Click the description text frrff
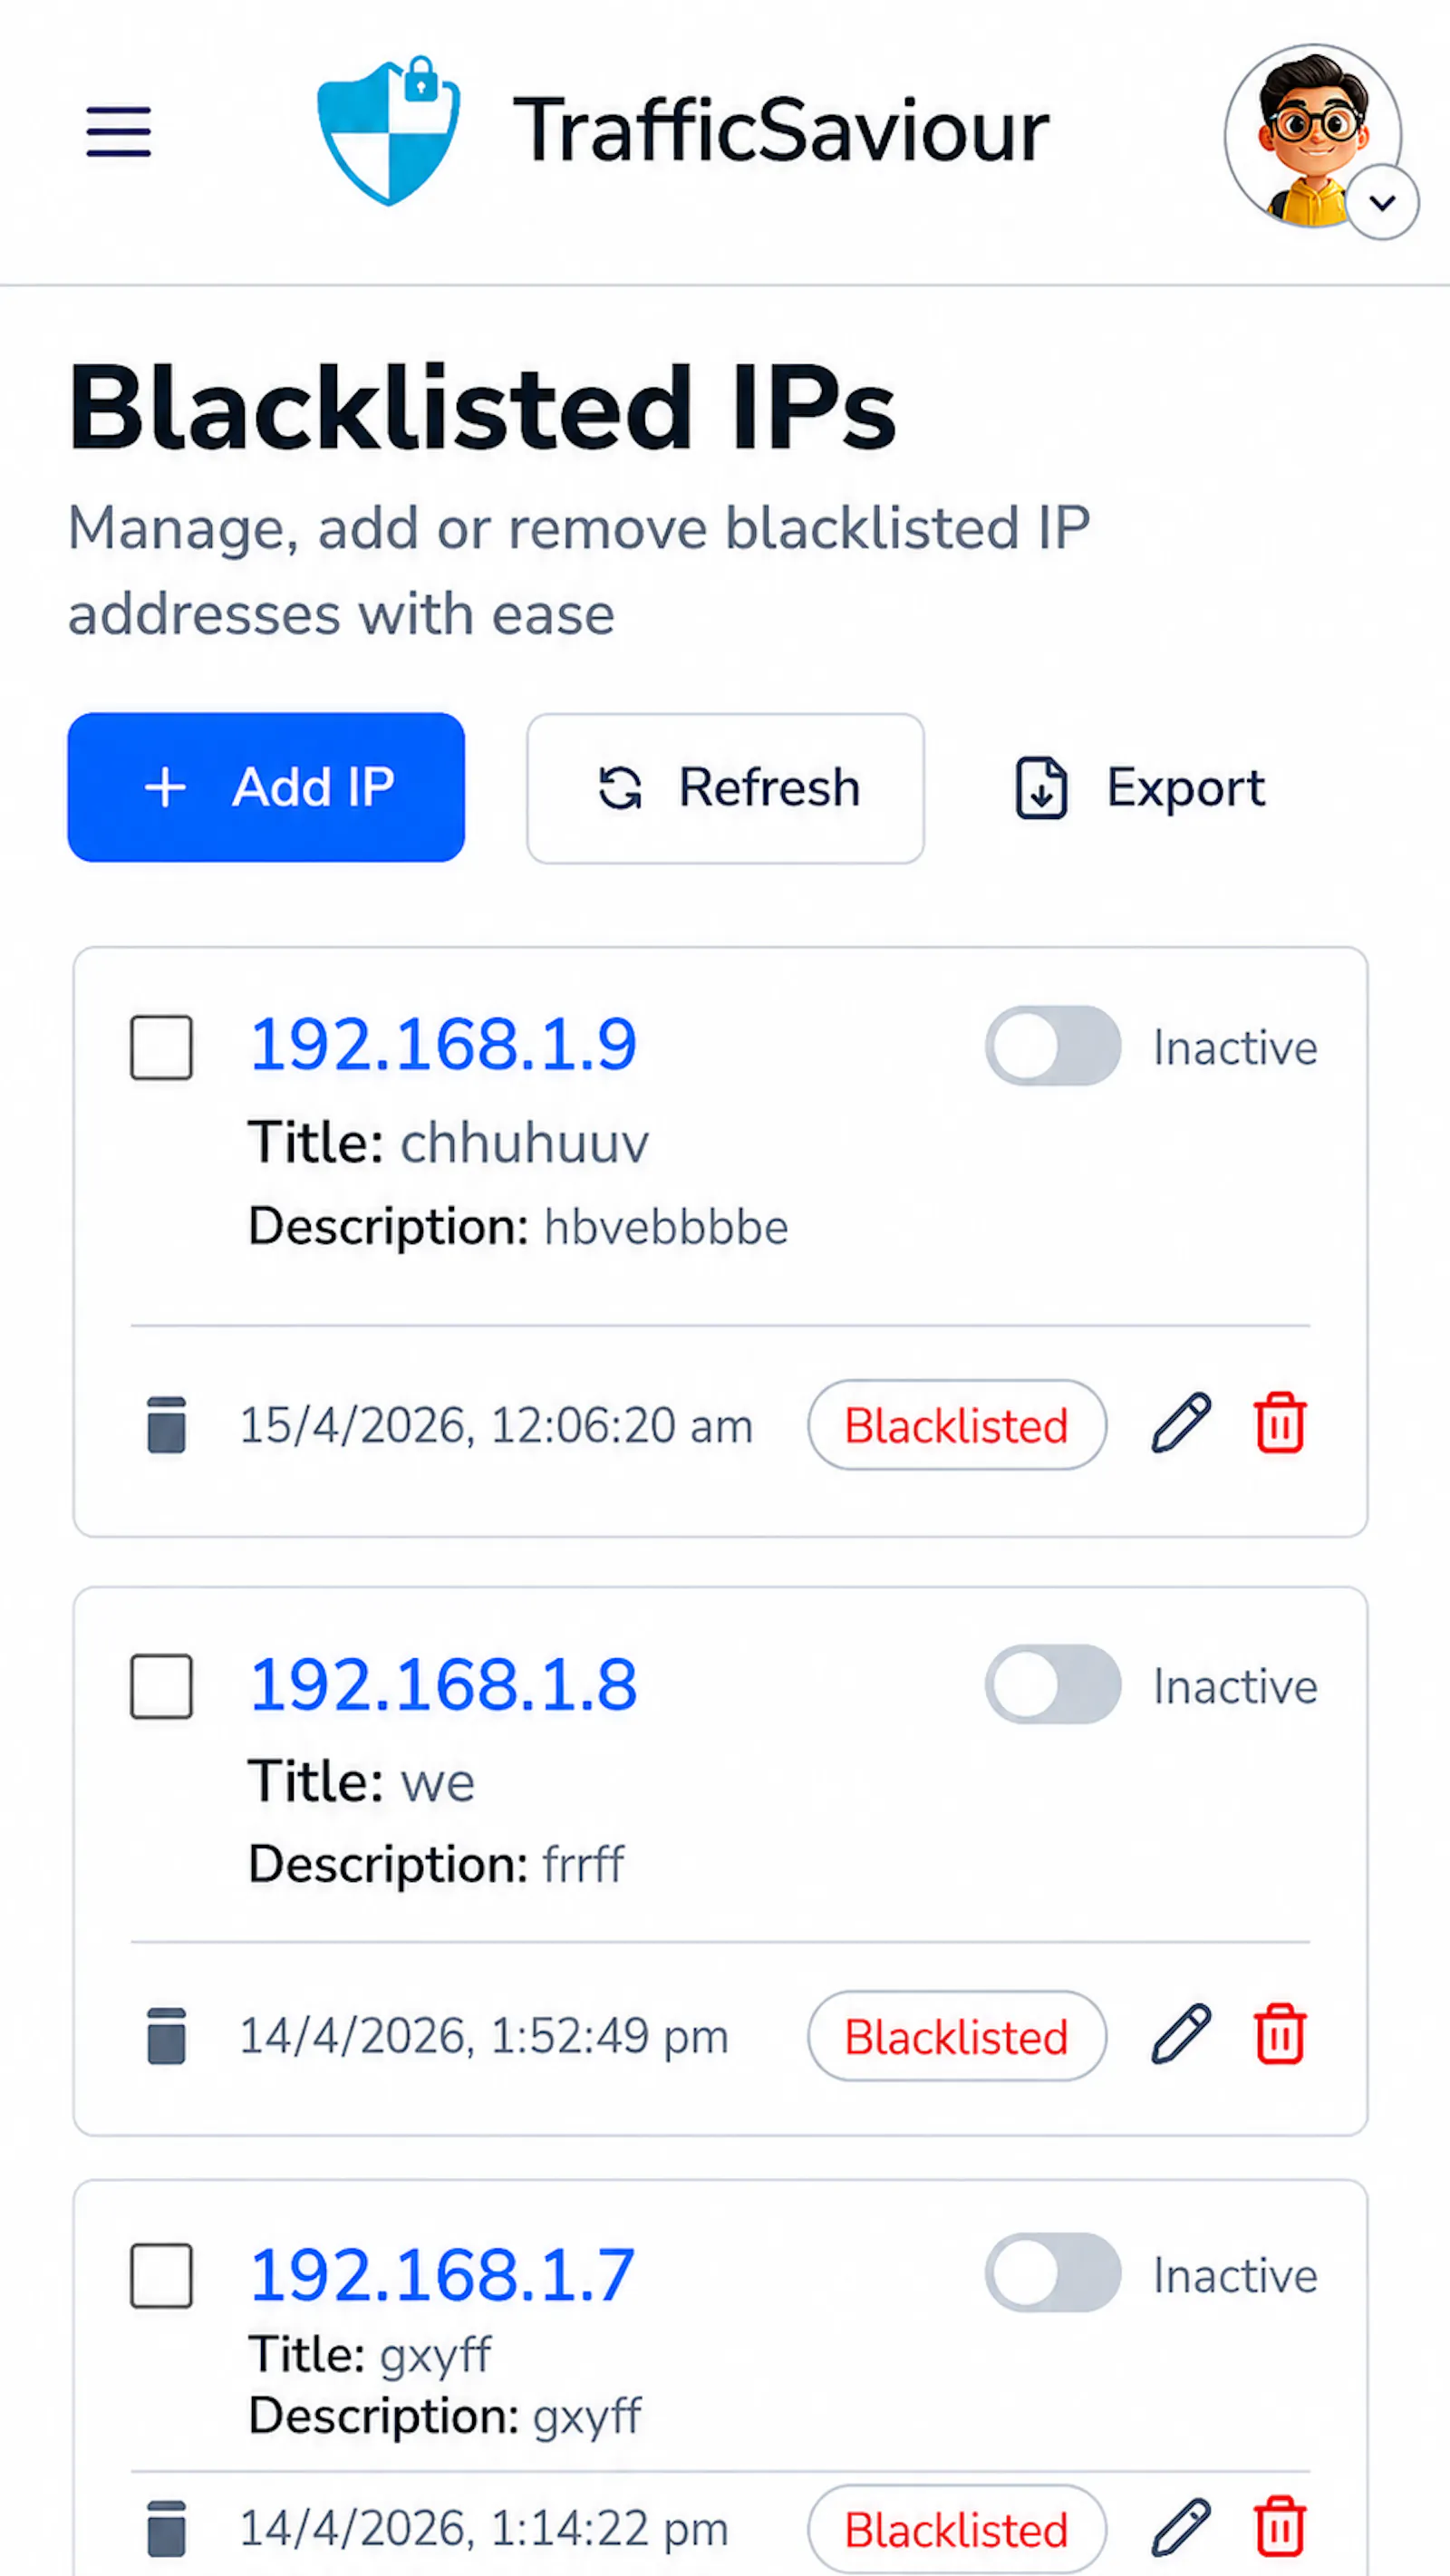Viewport: 1450px width, 2576px height. pos(584,1865)
